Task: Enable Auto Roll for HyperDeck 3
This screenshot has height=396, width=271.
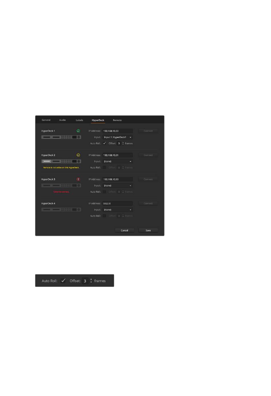Action: coord(104,192)
